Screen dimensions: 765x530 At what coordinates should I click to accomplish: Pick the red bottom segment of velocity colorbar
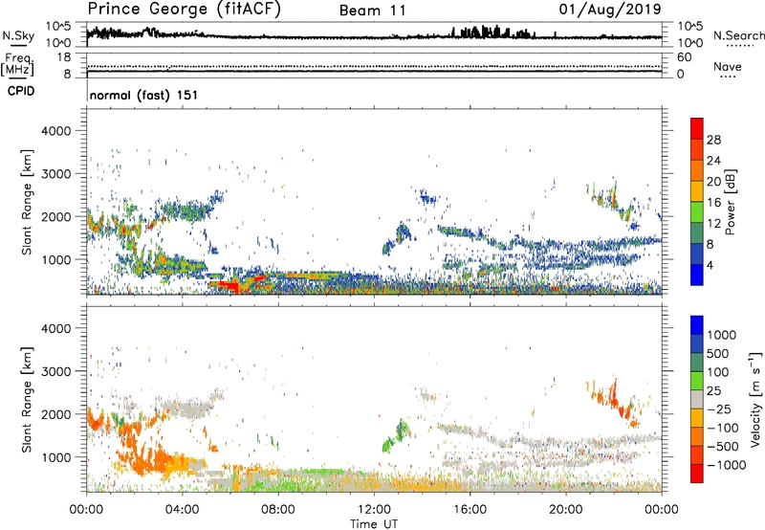point(697,474)
